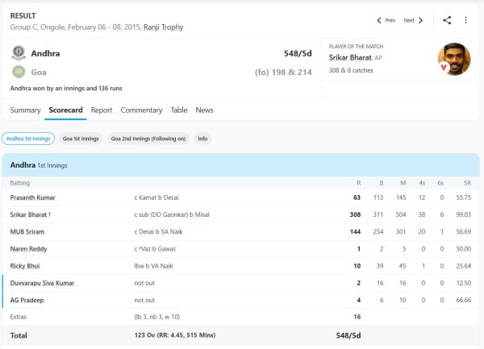Open the Commentary tab
Screen dimensions: 484x349
tap(141, 110)
